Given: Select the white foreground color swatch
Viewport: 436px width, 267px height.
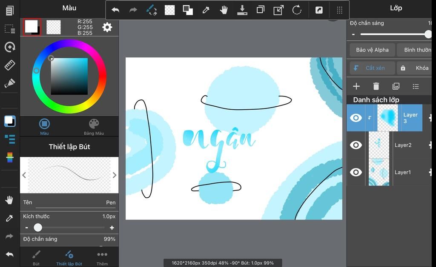Looking at the screenshot, I should (x=32, y=27).
